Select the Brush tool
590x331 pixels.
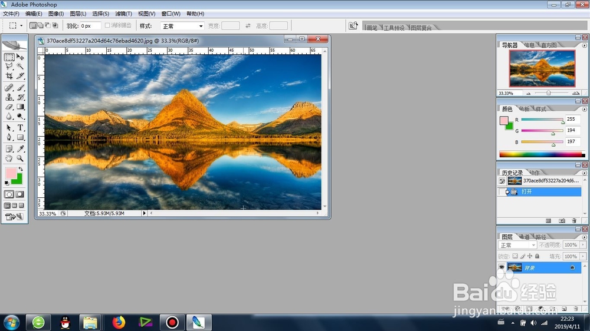[x=20, y=88]
